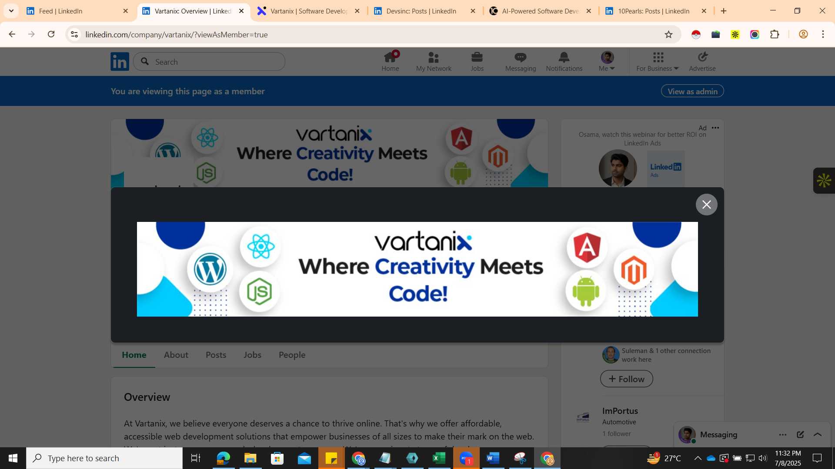Viewport: 835px width, 469px height.
Task: Open Chrome profile icon
Action: 803,34
